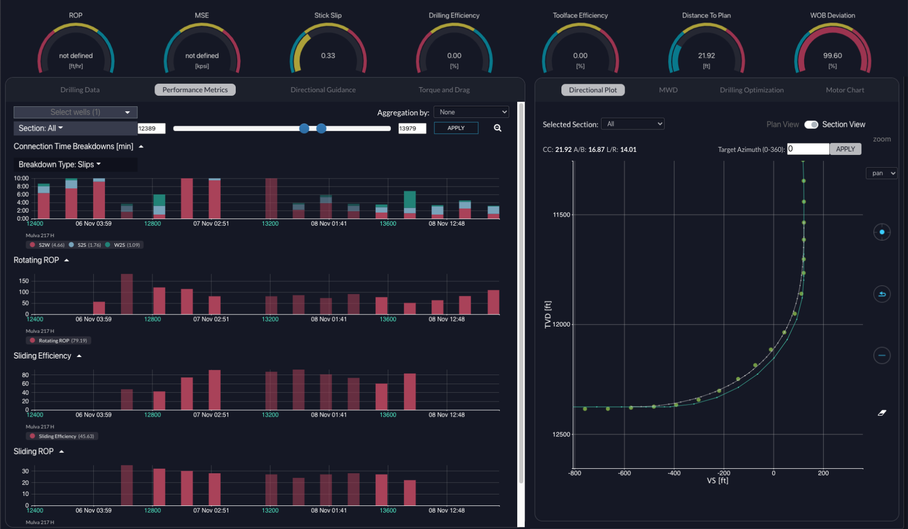Screen dimensions: 908x529
Task: Click the crosshair target icon beside the plot
Action: point(881,232)
